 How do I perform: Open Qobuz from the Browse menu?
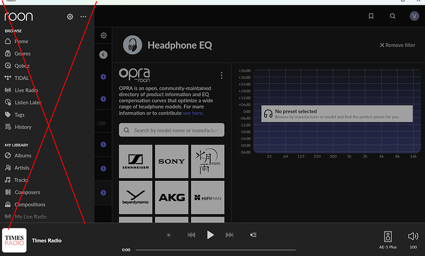(x=22, y=66)
